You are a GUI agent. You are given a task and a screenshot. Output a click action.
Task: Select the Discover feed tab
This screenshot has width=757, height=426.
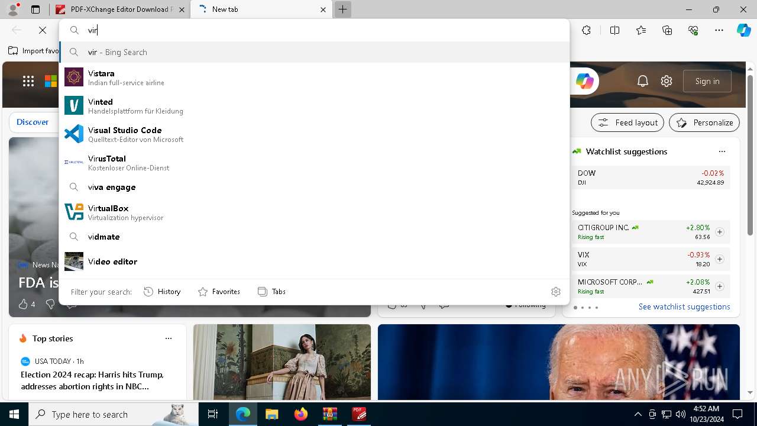pos(33,122)
